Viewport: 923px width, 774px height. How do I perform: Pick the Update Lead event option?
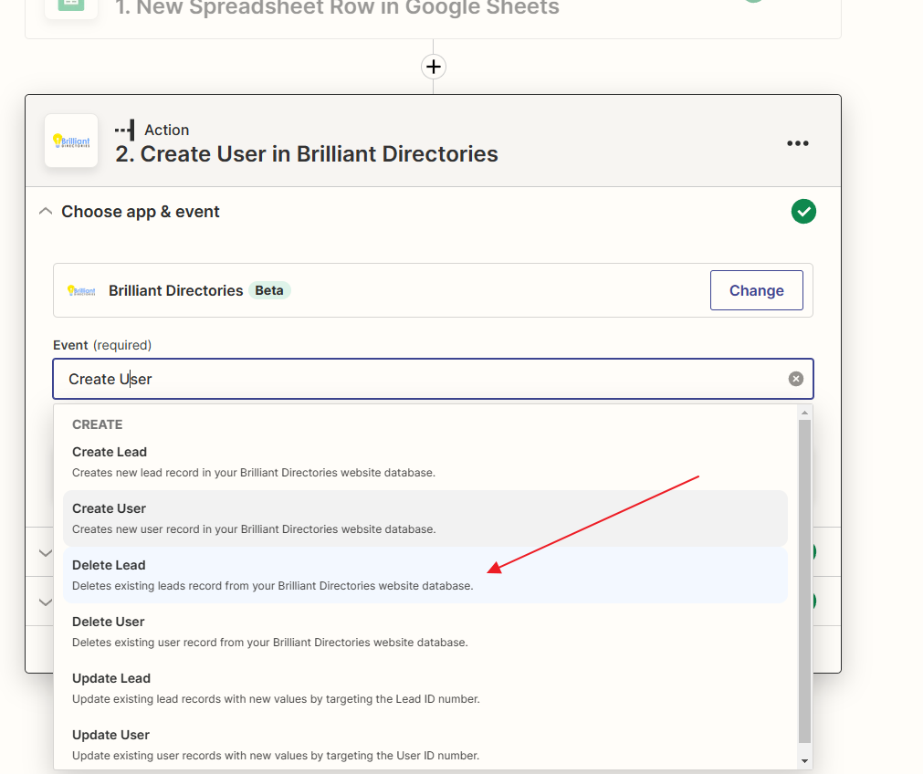425,688
